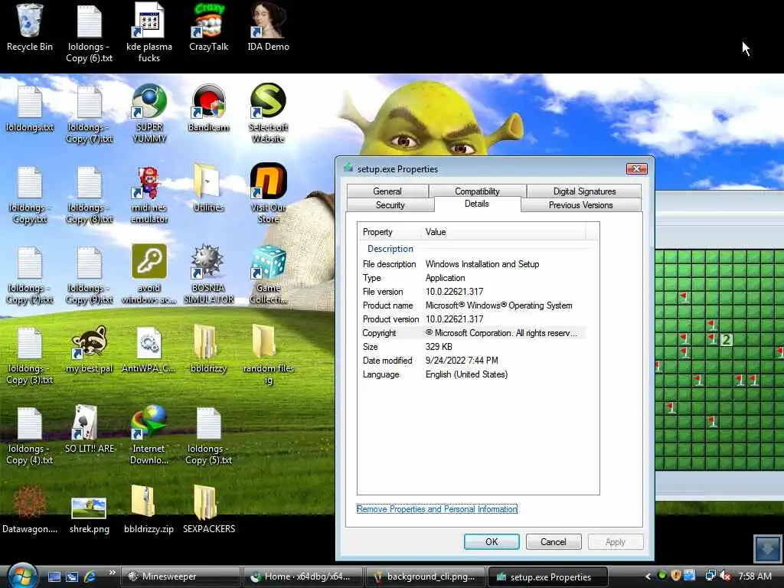Viewport: 784px width, 588px height.
Task: Select the File description row
Action: [x=472, y=264]
